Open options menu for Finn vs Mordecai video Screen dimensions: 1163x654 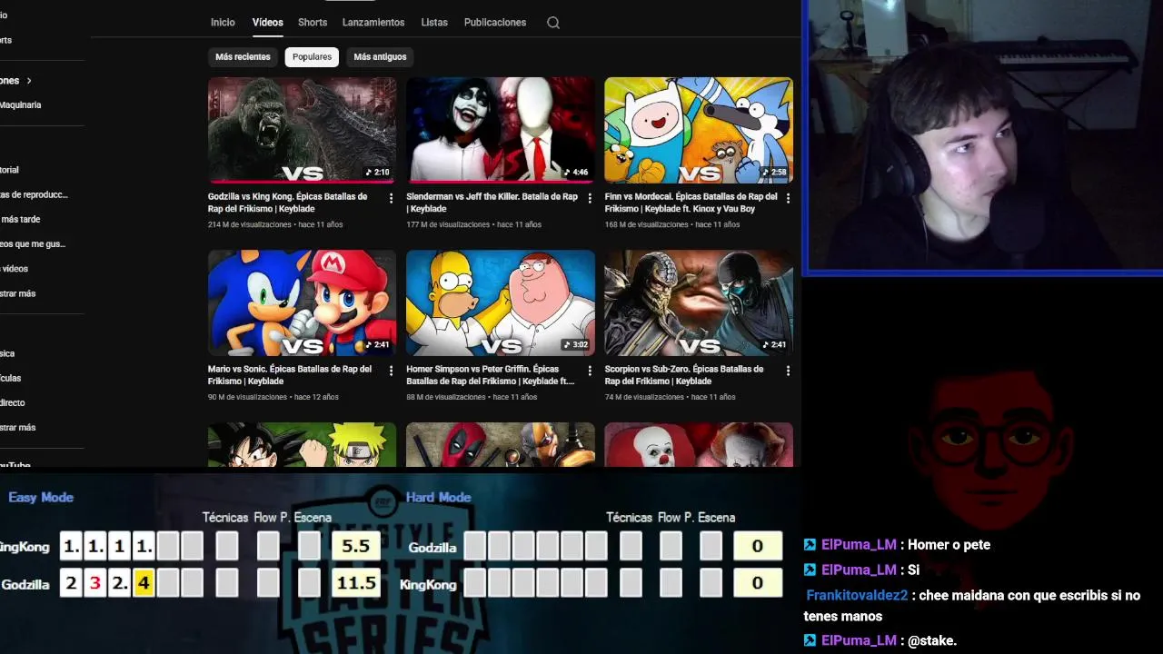pyautogui.click(x=788, y=198)
